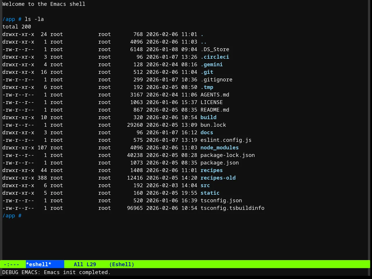Click the All position indicator in mode line
Viewport: 372px width, 279px height.
[78, 264]
